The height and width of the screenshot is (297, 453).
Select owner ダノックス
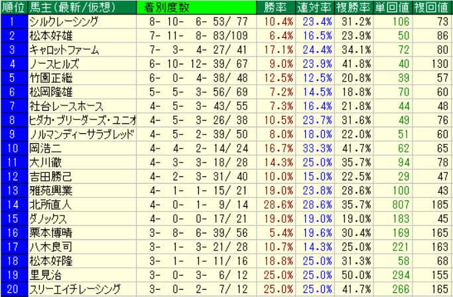pos(48,219)
